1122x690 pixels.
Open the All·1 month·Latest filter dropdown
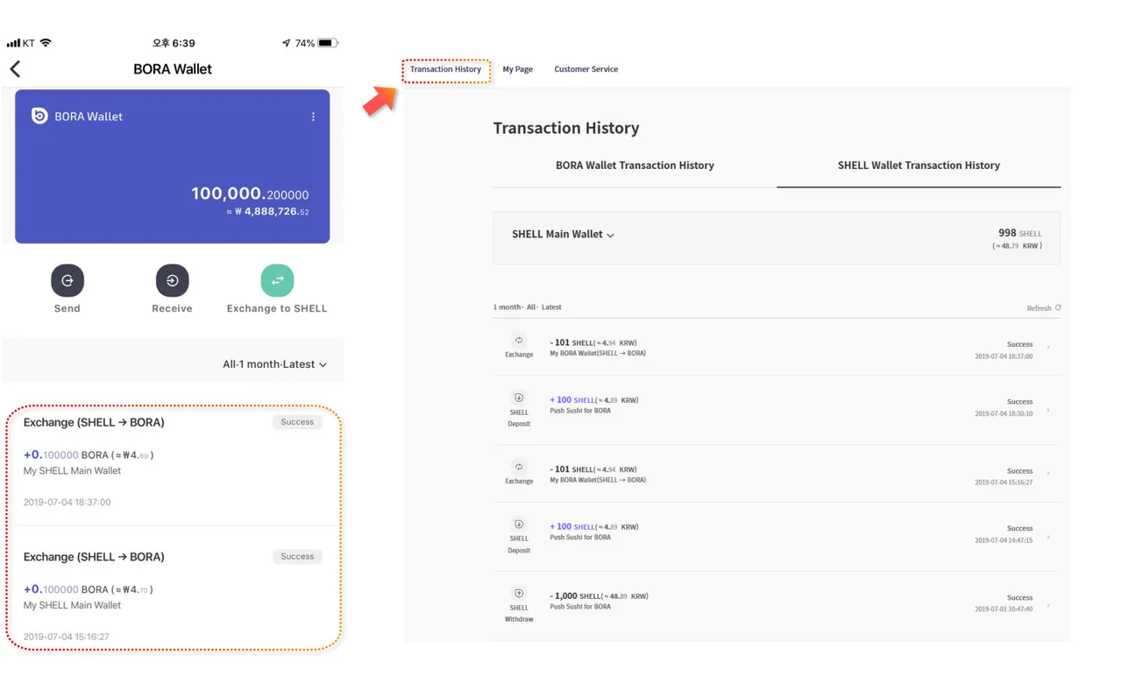coord(274,364)
